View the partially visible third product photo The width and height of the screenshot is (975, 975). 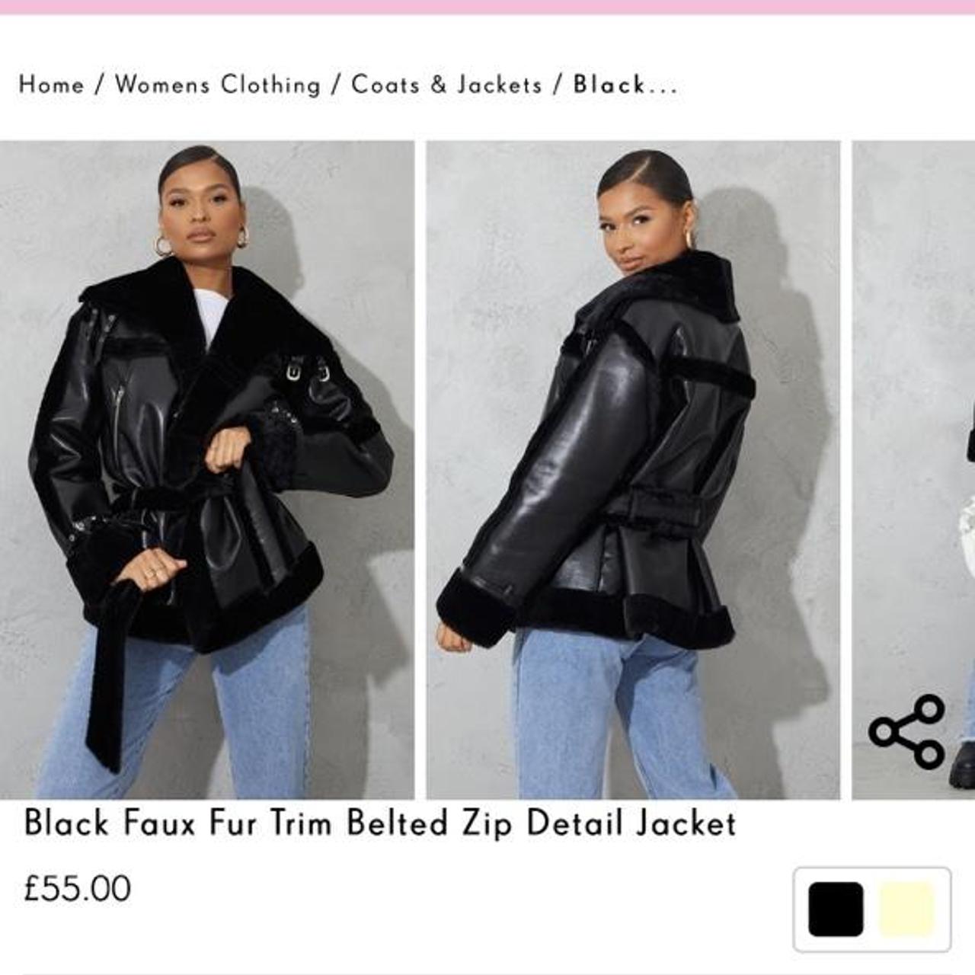pyautogui.click(x=913, y=470)
